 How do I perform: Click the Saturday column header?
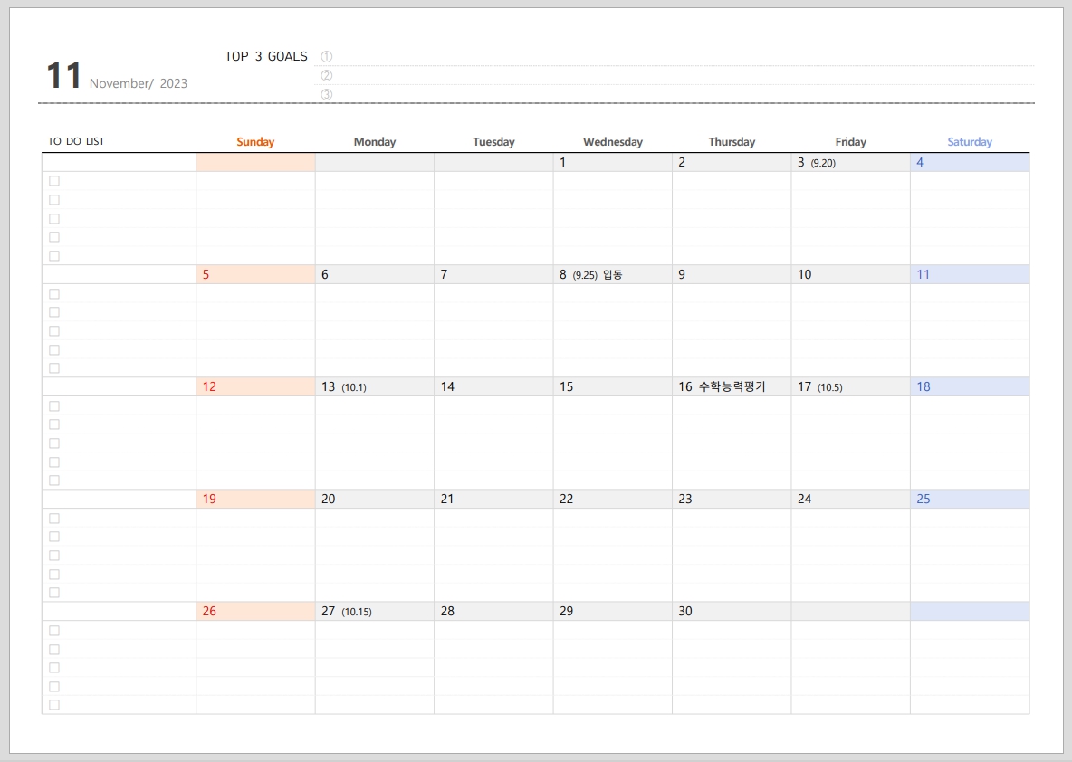coord(970,142)
